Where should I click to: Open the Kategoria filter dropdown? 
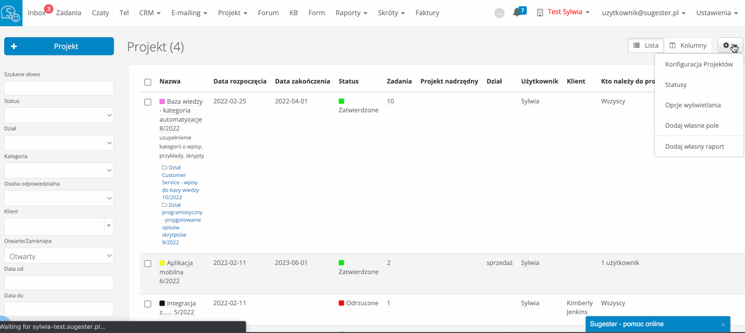(x=59, y=170)
